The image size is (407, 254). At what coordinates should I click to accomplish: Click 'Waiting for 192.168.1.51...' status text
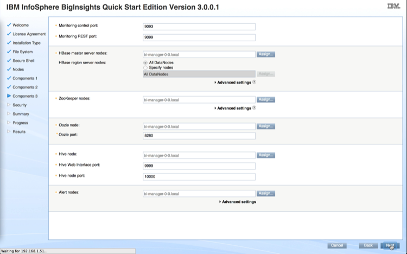[x=24, y=251]
